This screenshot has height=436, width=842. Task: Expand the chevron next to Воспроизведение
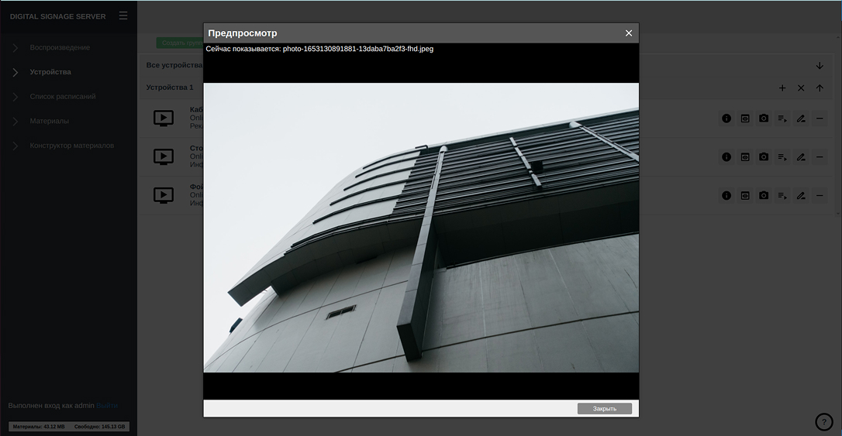click(15, 48)
